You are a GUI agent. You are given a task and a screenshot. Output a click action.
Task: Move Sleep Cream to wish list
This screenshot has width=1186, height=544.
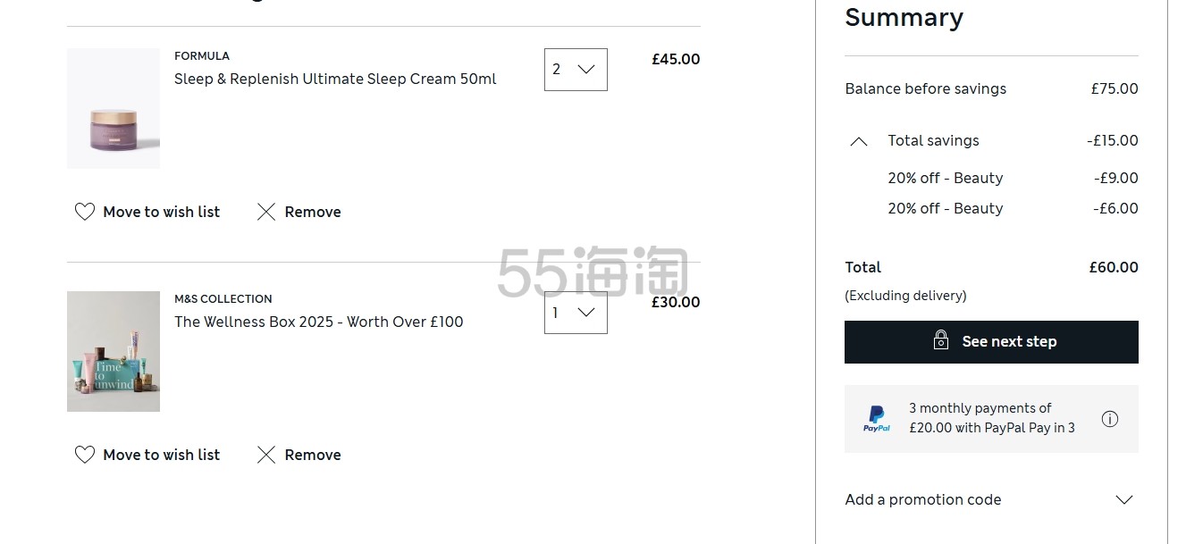point(147,212)
